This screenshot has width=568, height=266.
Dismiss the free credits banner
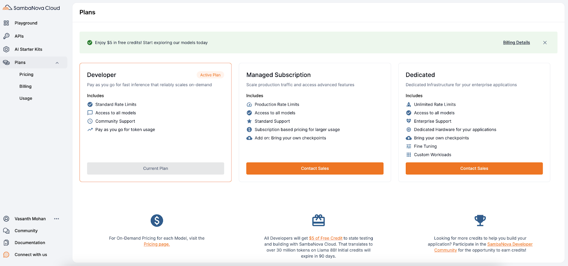click(x=545, y=42)
